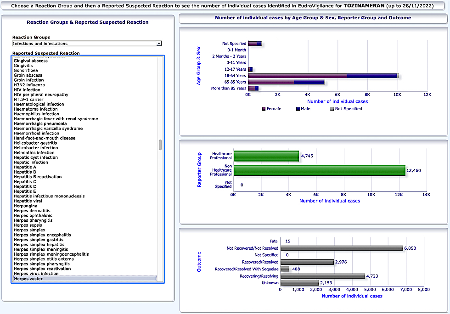The width and height of the screenshot is (450, 314).
Task: Choose Hepatic cyst infection
Action: pyautogui.click(x=36, y=157)
